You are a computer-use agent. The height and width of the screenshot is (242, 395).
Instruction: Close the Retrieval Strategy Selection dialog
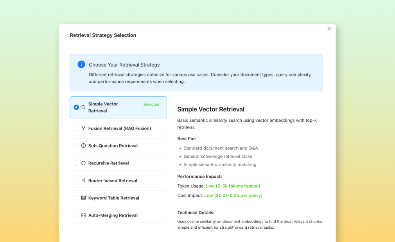(x=329, y=29)
